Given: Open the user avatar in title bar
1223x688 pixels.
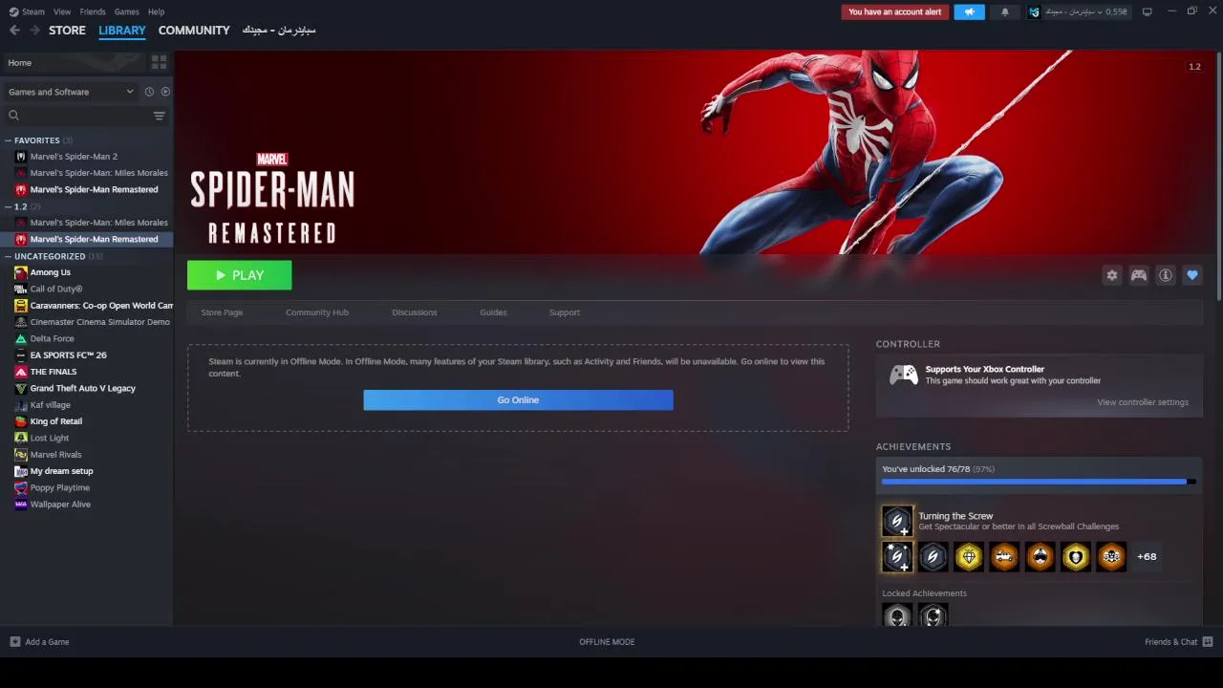Looking at the screenshot, I should coord(1034,11).
